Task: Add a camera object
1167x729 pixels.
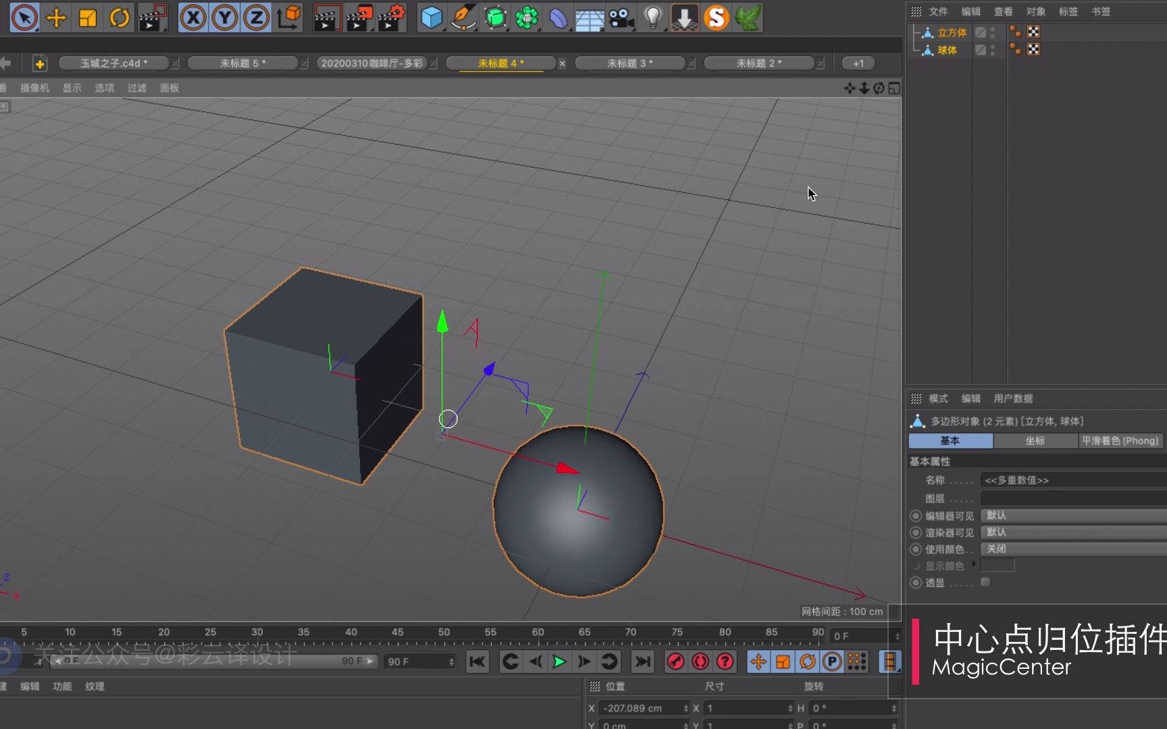Action: click(x=621, y=18)
